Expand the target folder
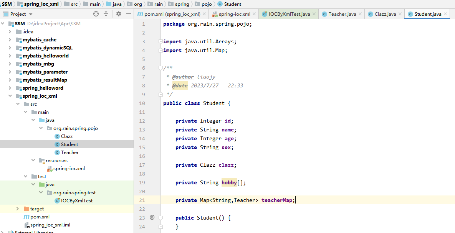Viewport: 455px width, 233px height. (18, 209)
